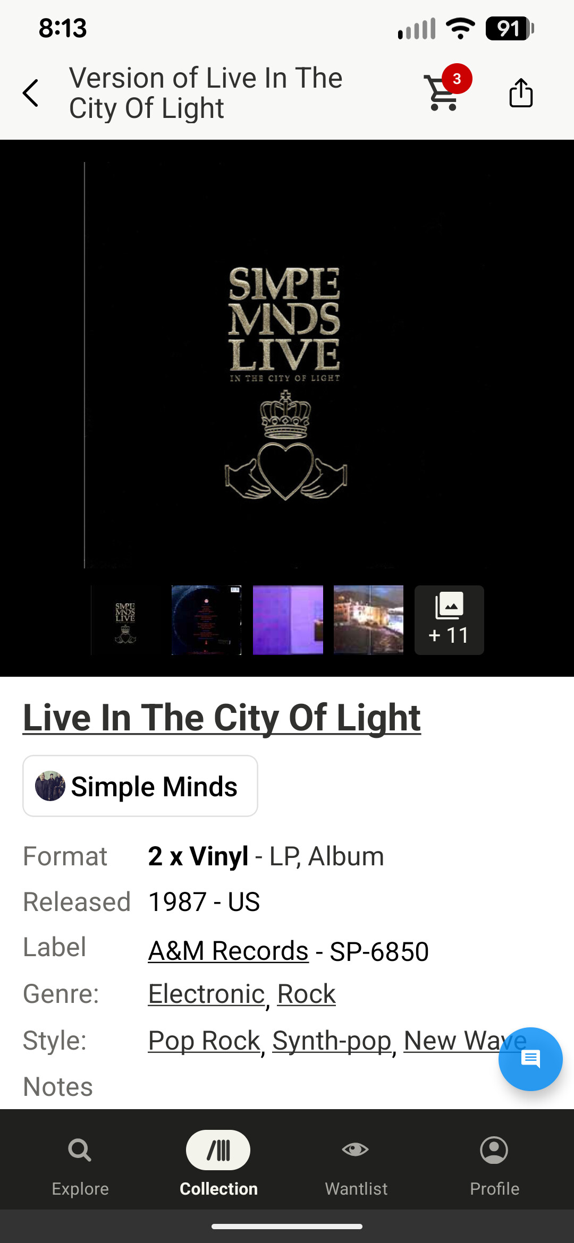The height and width of the screenshot is (1243, 574).
Task: Open the A&M Records label link
Action: (x=228, y=951)
